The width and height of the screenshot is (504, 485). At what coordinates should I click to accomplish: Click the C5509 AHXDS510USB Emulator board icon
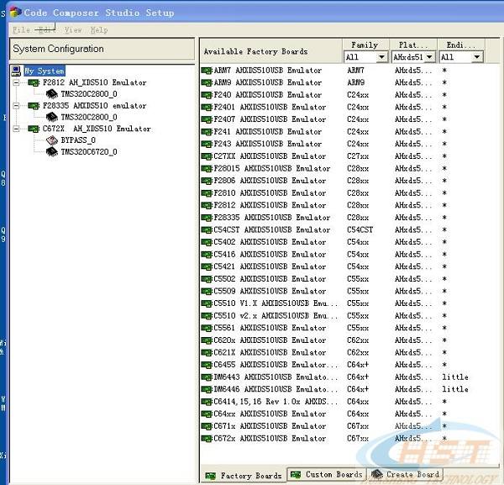tap(207, 292)
